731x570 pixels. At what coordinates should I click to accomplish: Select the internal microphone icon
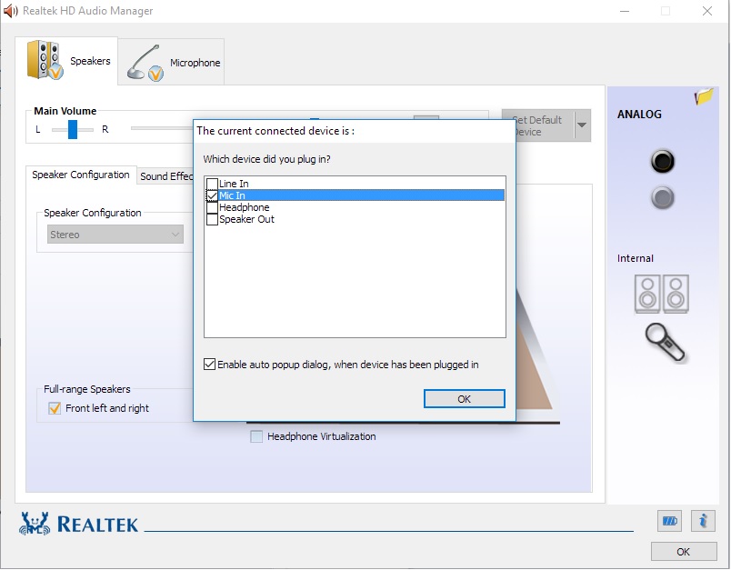point(665,342)
